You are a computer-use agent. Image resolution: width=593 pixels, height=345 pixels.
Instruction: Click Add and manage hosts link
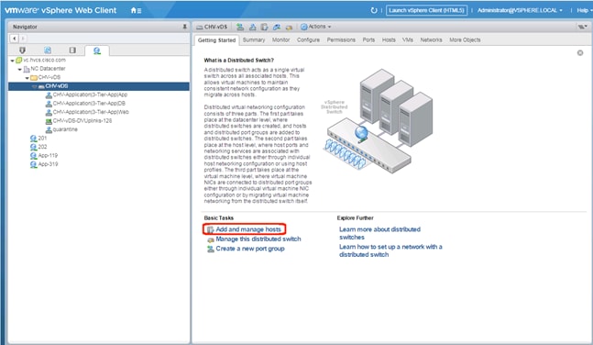click(248, 229)
